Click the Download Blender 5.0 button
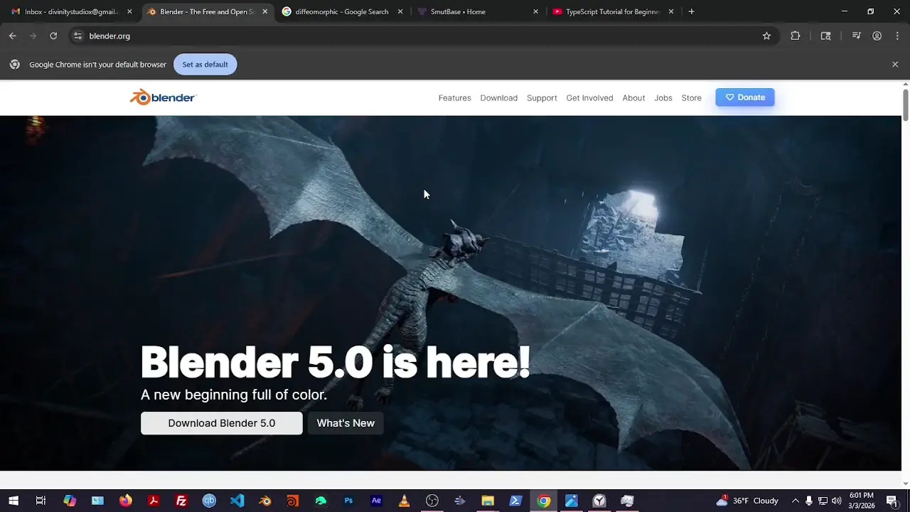The height and width of the screenshot is (512, 910). tap(221, 423)
